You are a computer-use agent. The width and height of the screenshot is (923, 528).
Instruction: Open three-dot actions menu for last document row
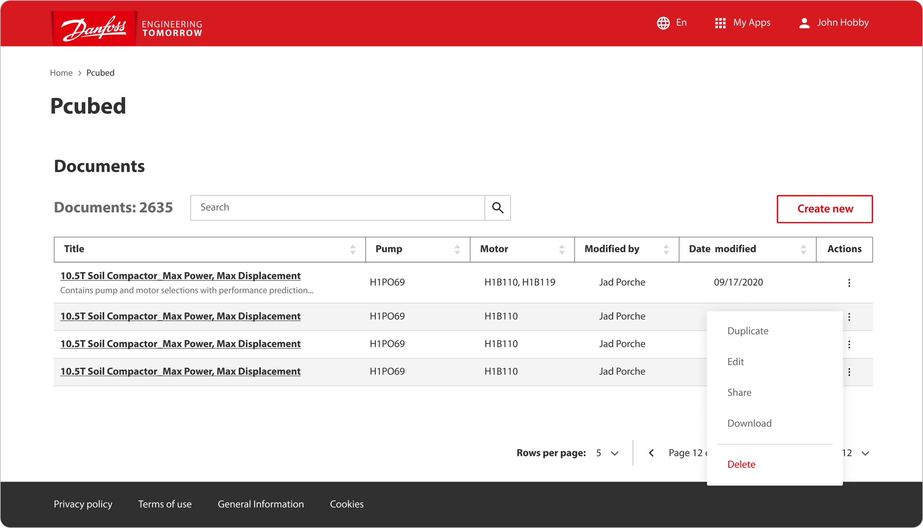click(849, 372)
